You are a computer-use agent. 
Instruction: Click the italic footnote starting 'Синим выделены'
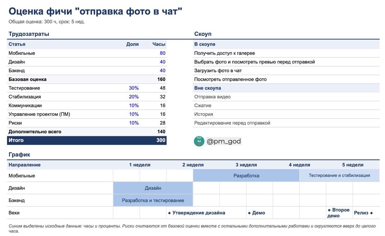click(x=192, y=228)
